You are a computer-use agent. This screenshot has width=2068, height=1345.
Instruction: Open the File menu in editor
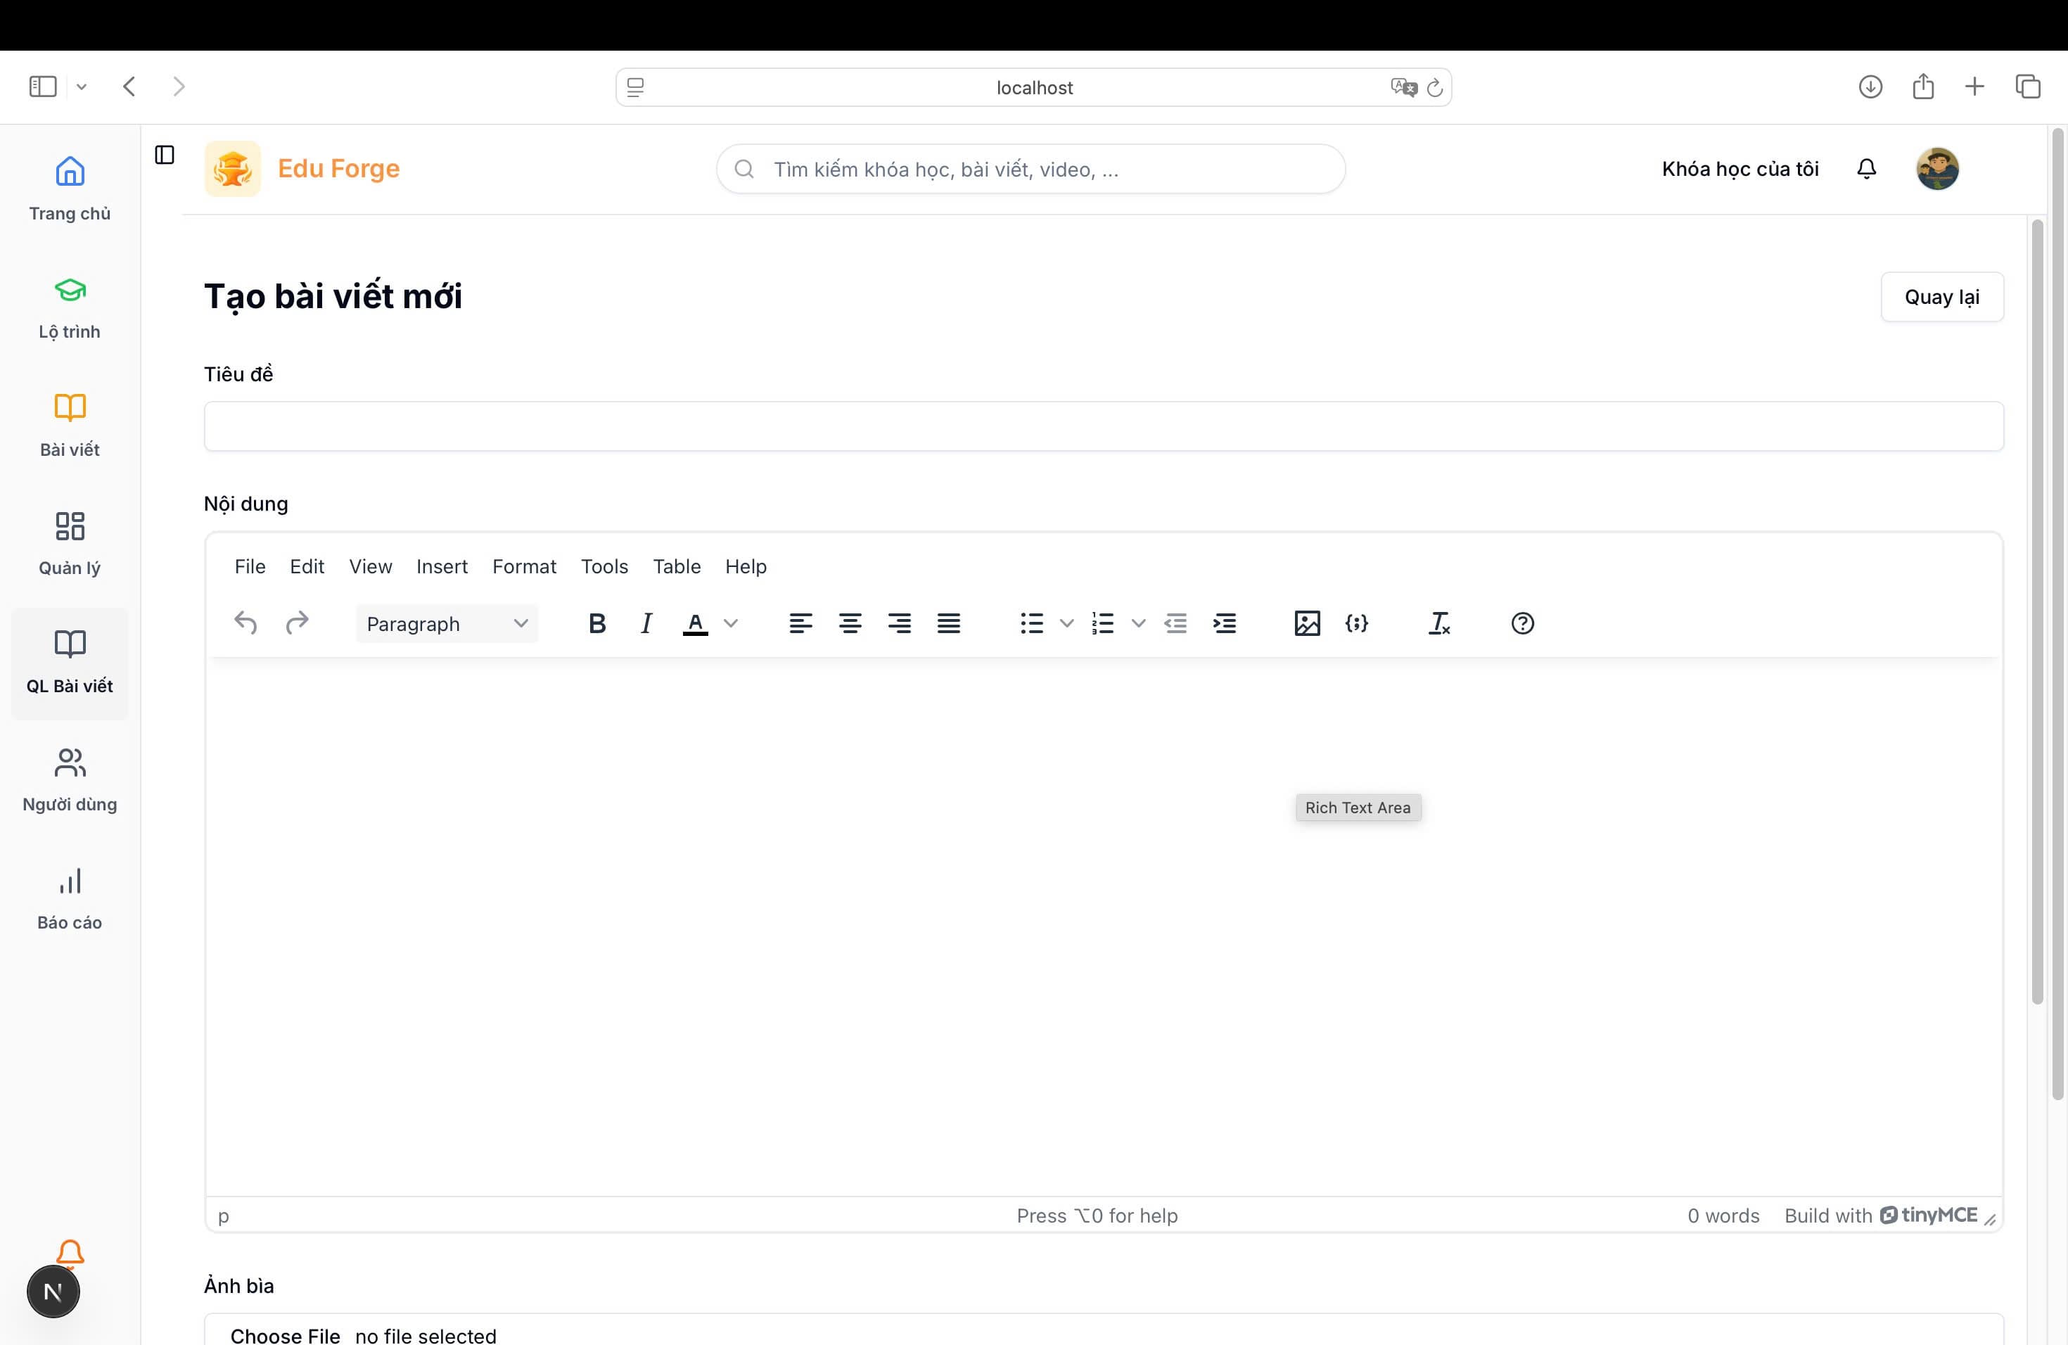(x=250, y=566)
